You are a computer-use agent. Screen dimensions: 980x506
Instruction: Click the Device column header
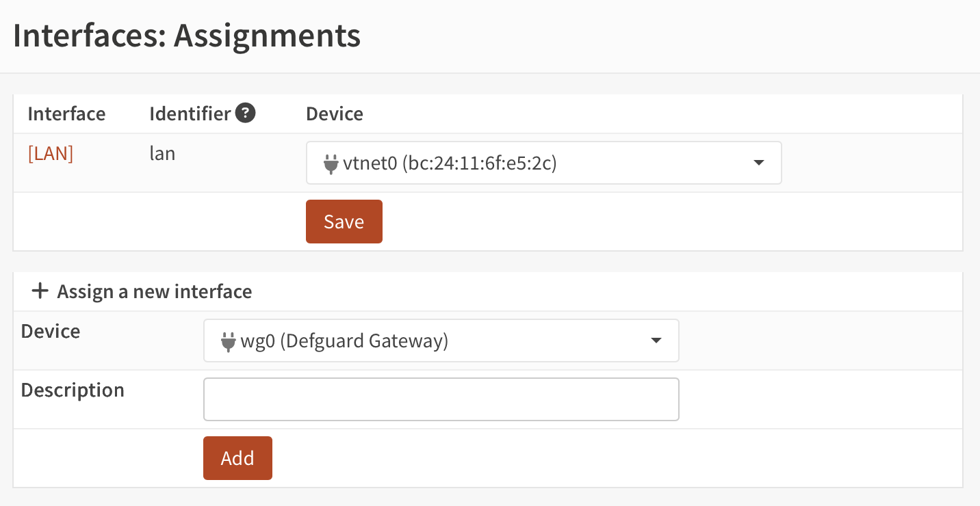(x=335, y=114)
